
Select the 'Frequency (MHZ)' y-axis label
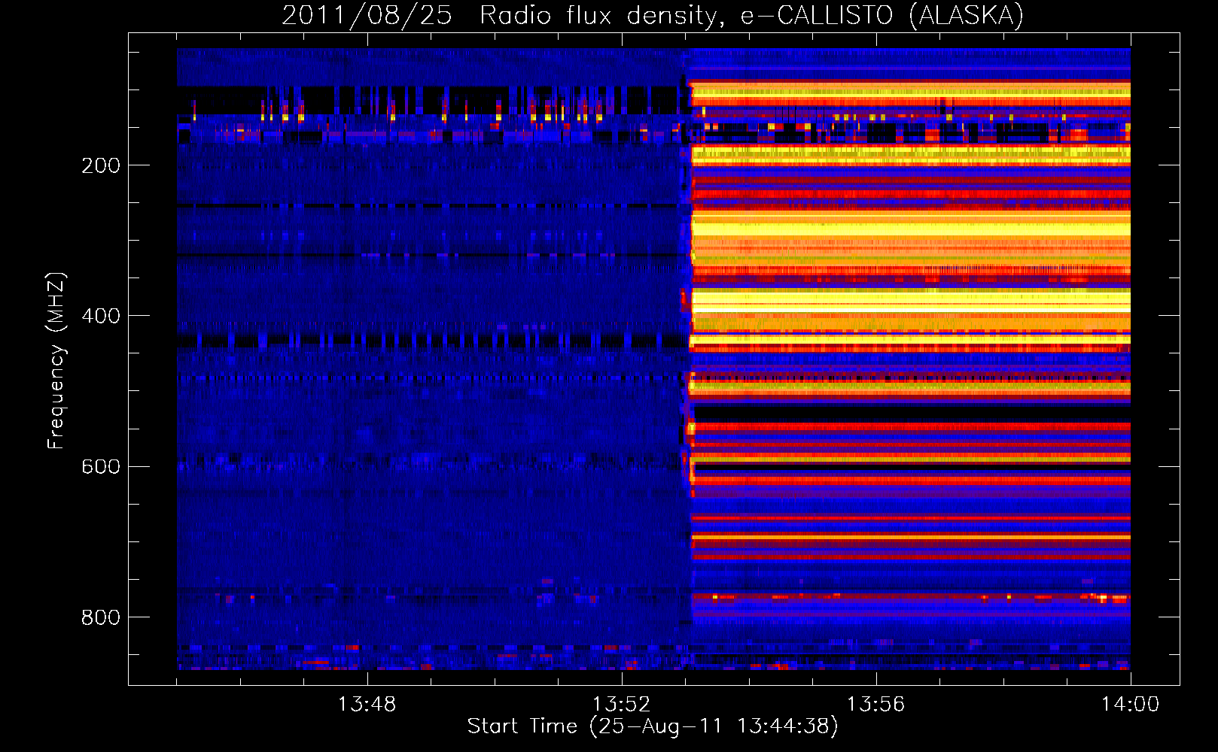(x=56, y=361)
